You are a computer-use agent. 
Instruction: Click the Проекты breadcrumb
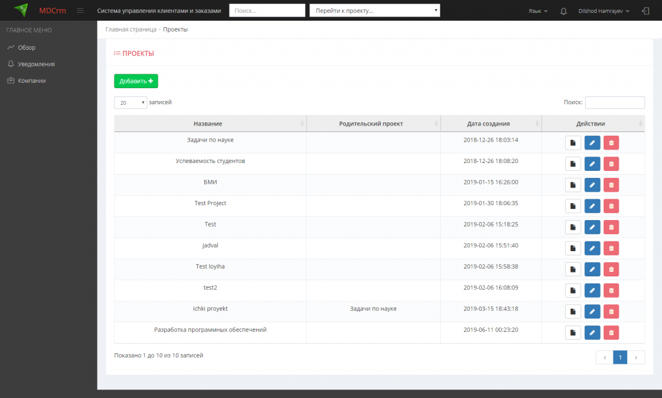pyautogui.click(x=175, y=30)
